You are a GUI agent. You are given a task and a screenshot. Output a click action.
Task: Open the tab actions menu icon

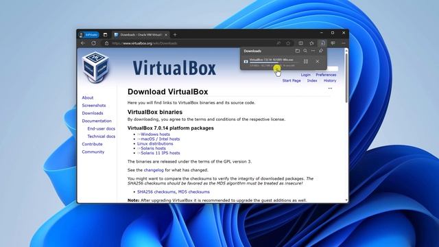click(x=105, y=35)
